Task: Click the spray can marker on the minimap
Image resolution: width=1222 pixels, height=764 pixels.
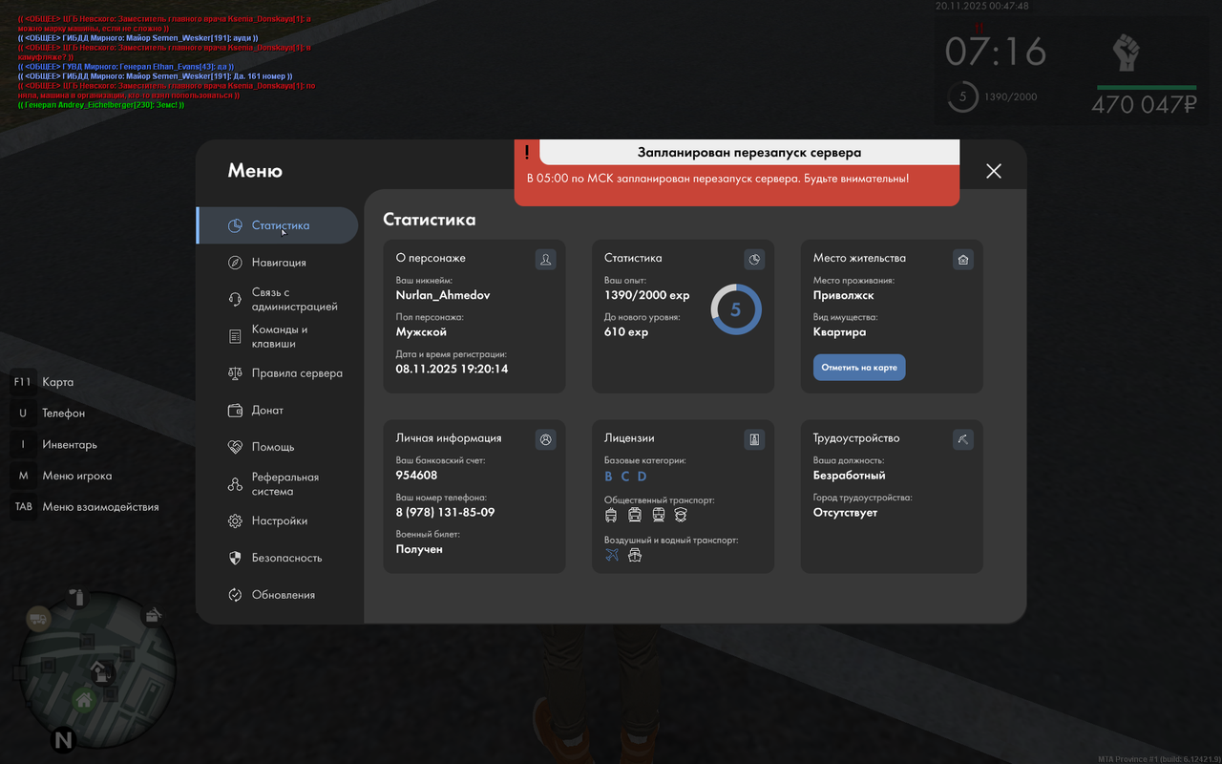Action: point(79,598)
